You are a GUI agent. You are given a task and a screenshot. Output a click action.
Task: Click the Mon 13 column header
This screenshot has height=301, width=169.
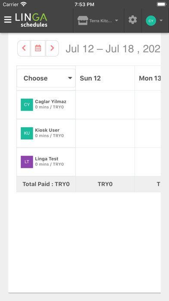(148, 78)
